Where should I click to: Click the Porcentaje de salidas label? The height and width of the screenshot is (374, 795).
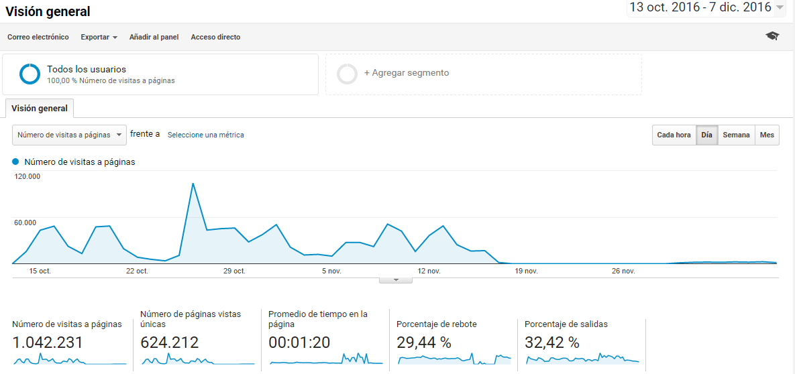(x=566, y=324)
